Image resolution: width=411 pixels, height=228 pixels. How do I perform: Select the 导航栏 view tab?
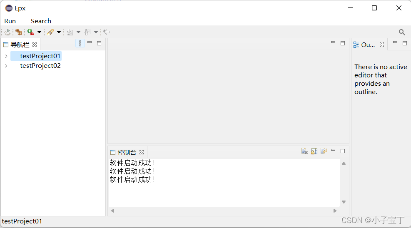click(20, 45)
